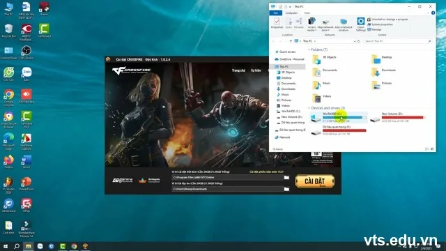Click Manage in the System group

374,29
